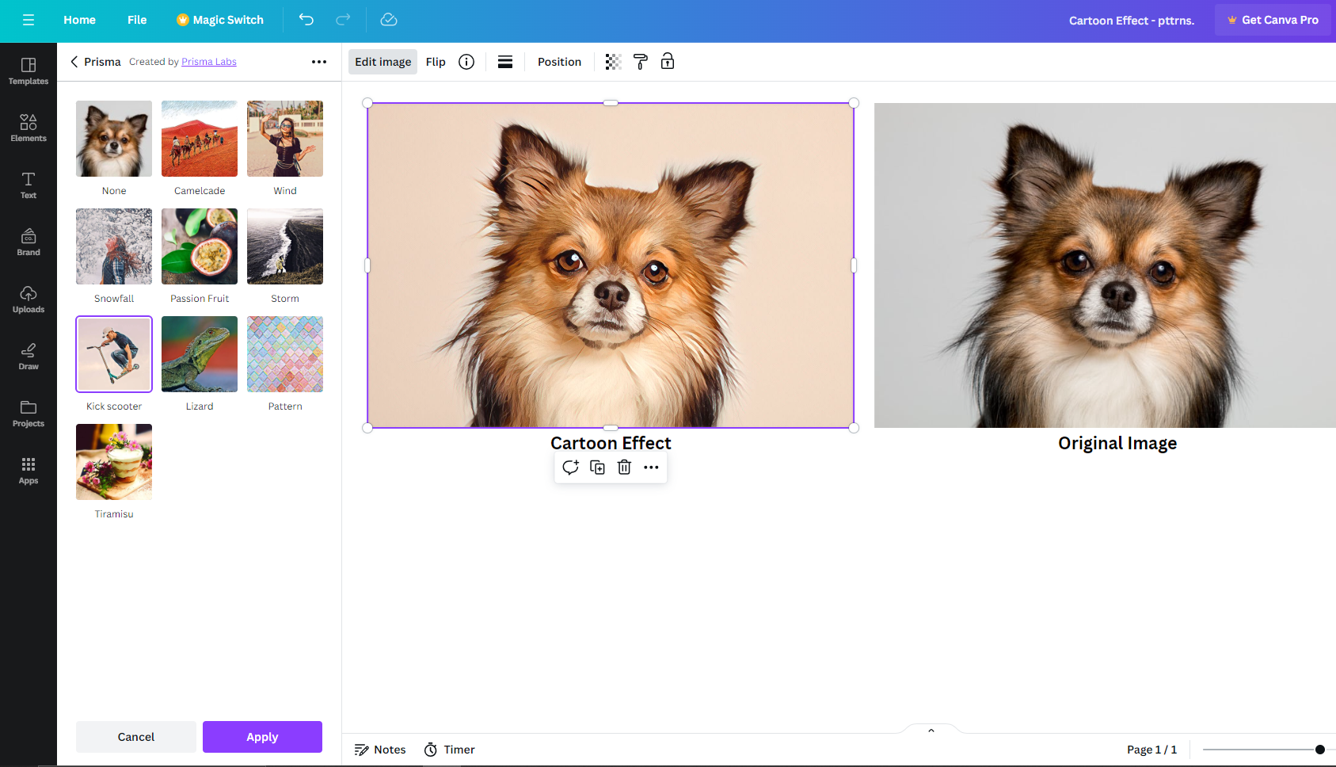Open the hamburger main menu

click(x=29, y=20)
